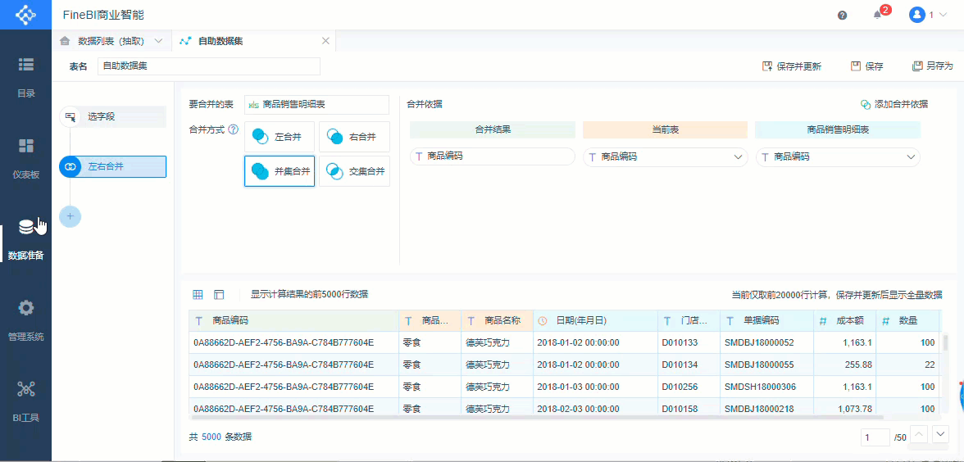The image size is (964, 462).
Task: Click 成本额 column header
Action: (844, 321)
